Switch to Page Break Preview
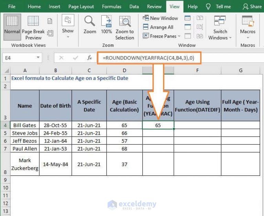Viewport: 264px width, 216px height. (33, 28)
